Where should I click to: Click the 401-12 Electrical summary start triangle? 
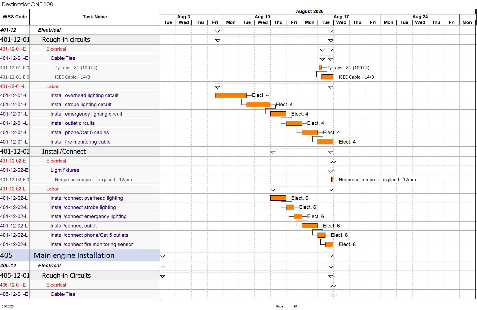218,31
